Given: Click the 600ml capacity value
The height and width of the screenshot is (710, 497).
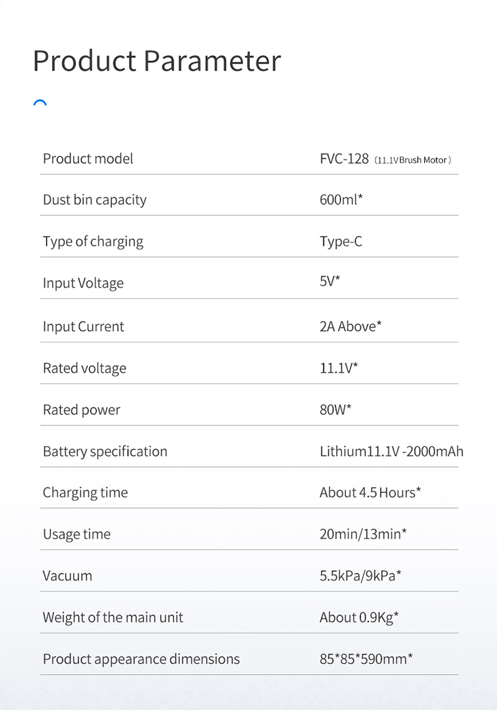Looking at the screenshot, I should pyautogui.click(x=341, y=200).
